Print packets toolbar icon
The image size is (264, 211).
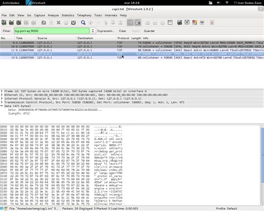tap(74, 23)
